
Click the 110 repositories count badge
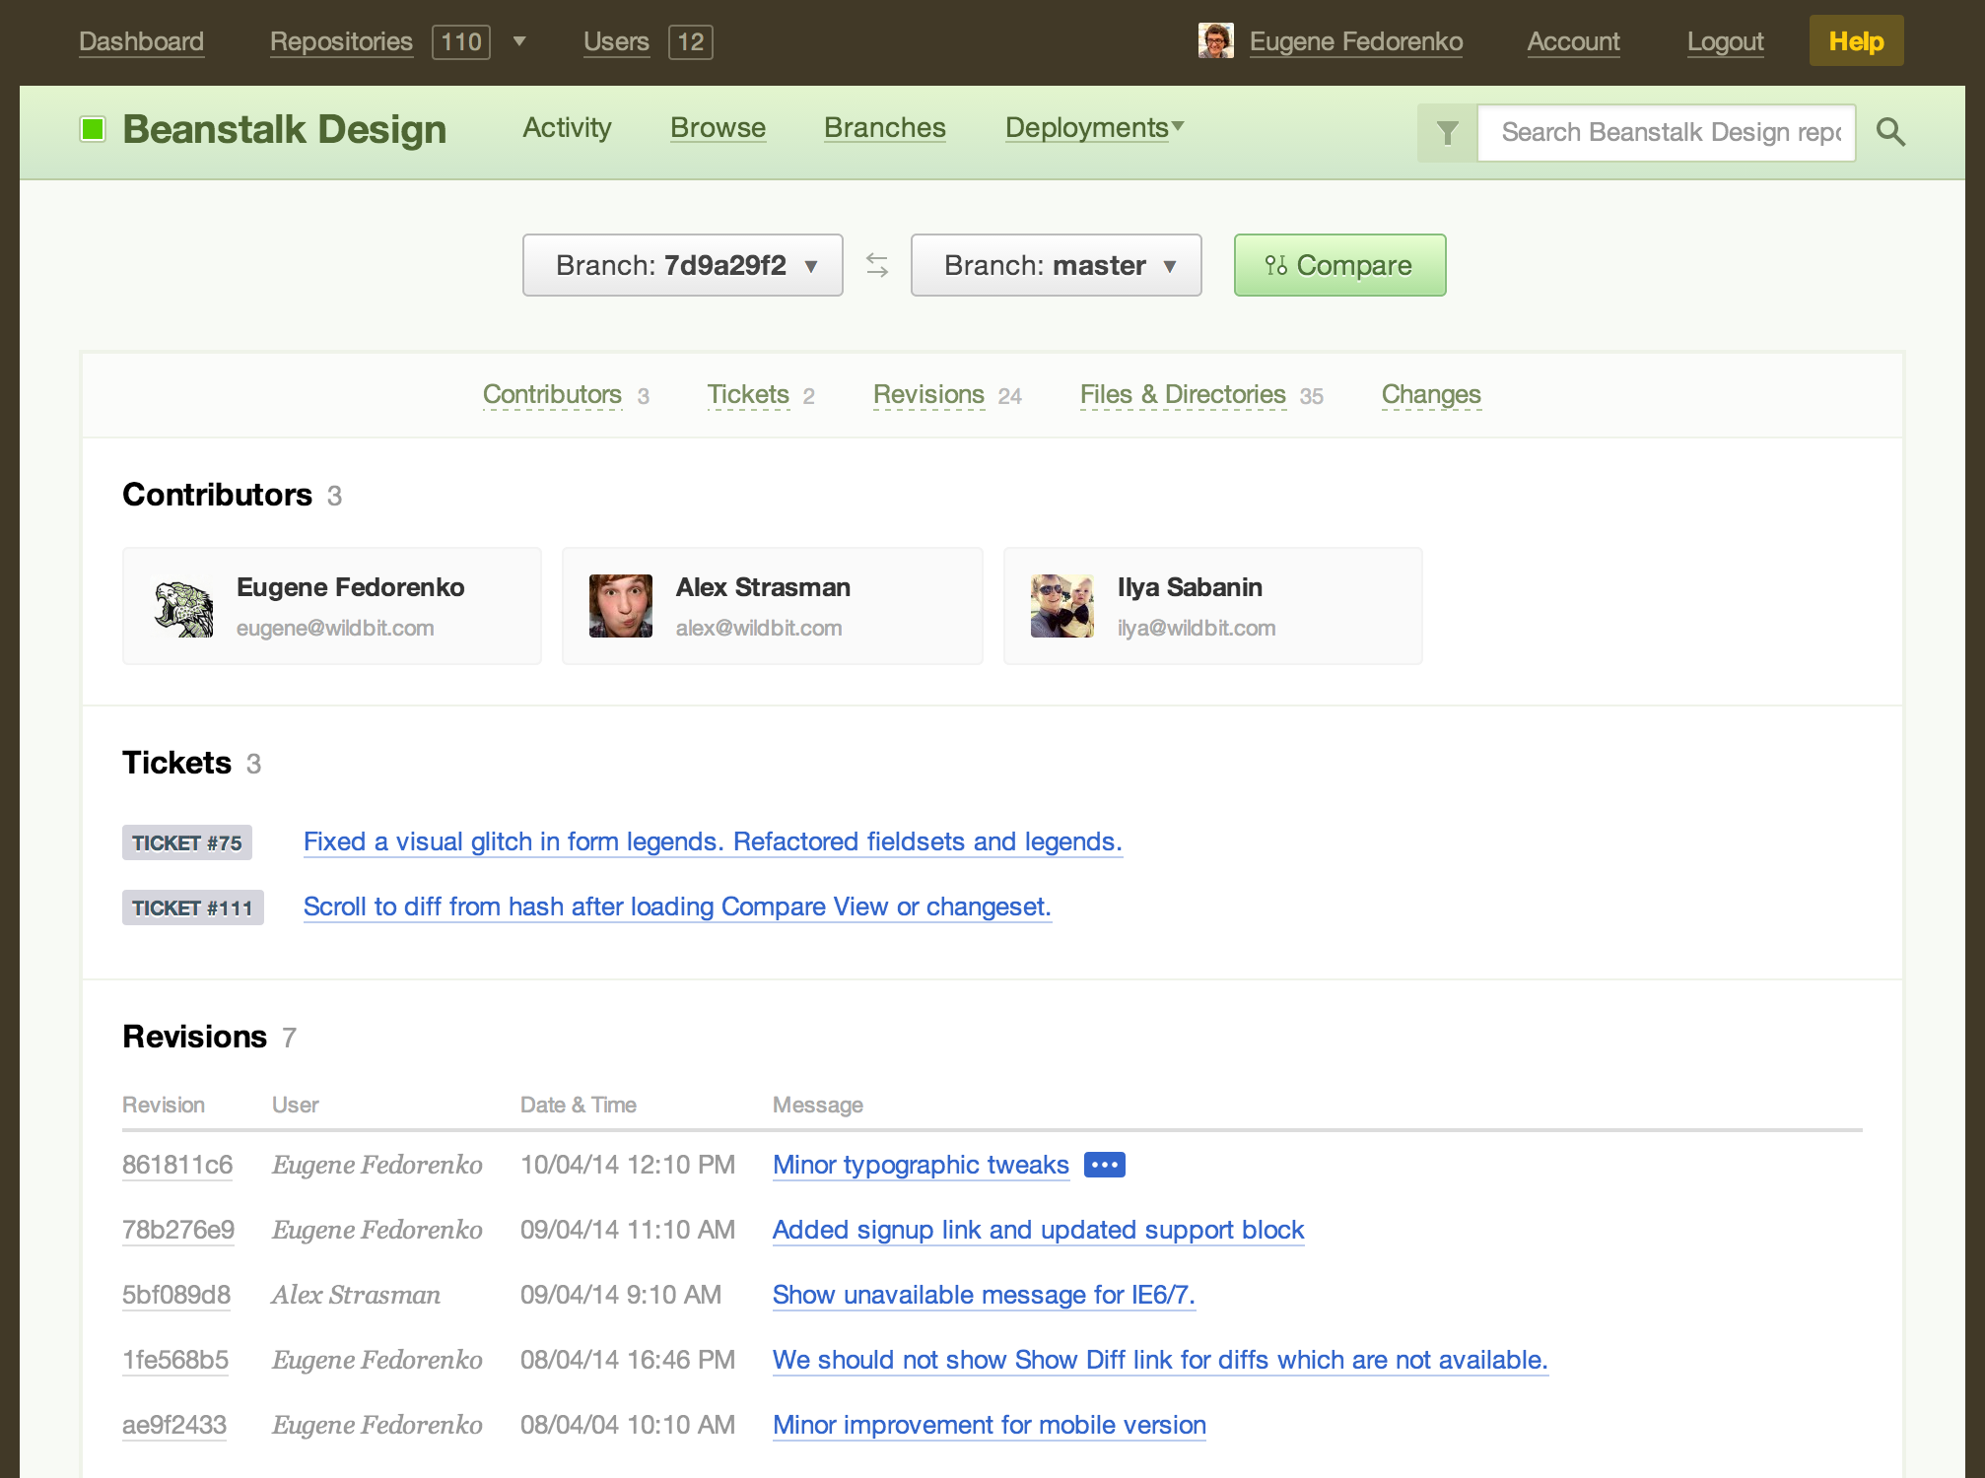461,41
